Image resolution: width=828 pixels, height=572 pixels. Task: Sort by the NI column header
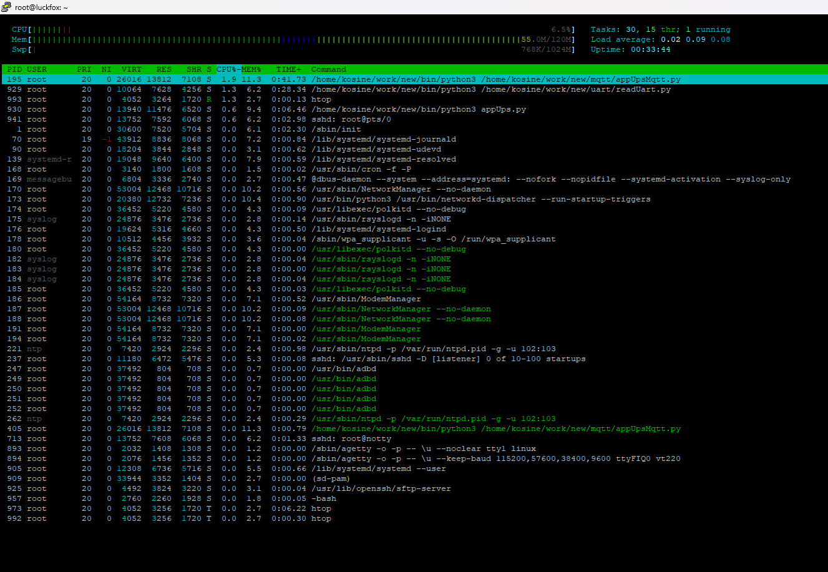[x=107, y=69]
